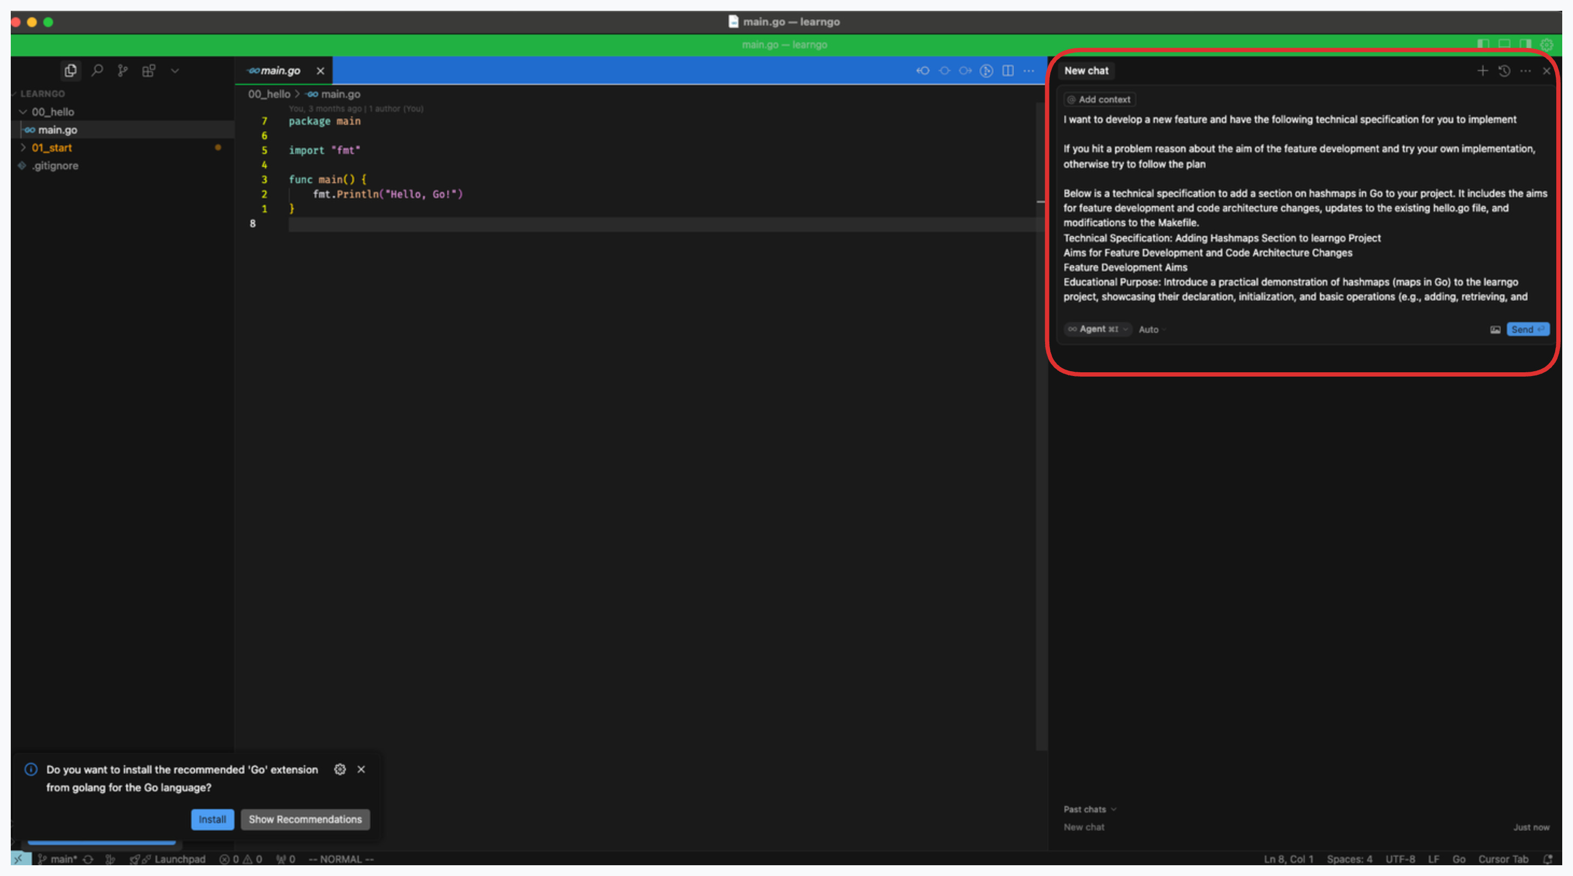The height and width of the screenshot is (876, 1573).
Task: Open the Search magnifier icon
Action: tap(97, 71)
